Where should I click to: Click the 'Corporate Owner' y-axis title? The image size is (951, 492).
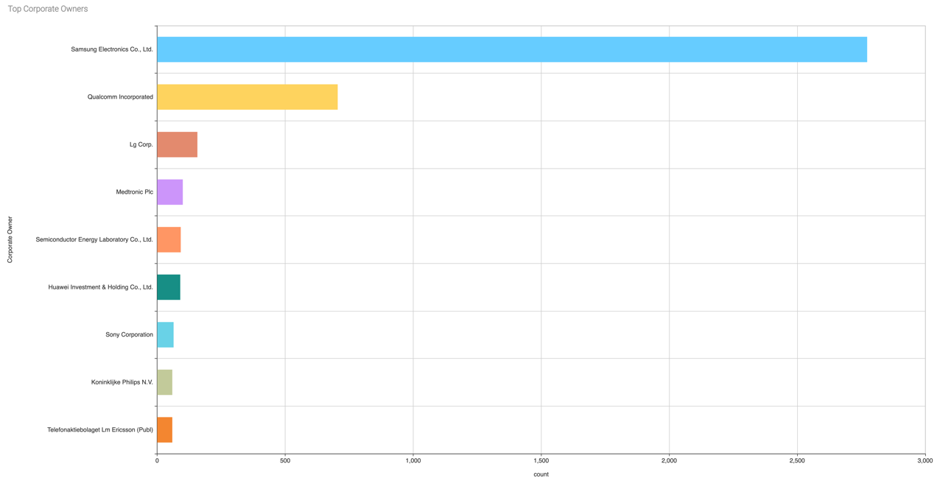(x=10, y=239)
